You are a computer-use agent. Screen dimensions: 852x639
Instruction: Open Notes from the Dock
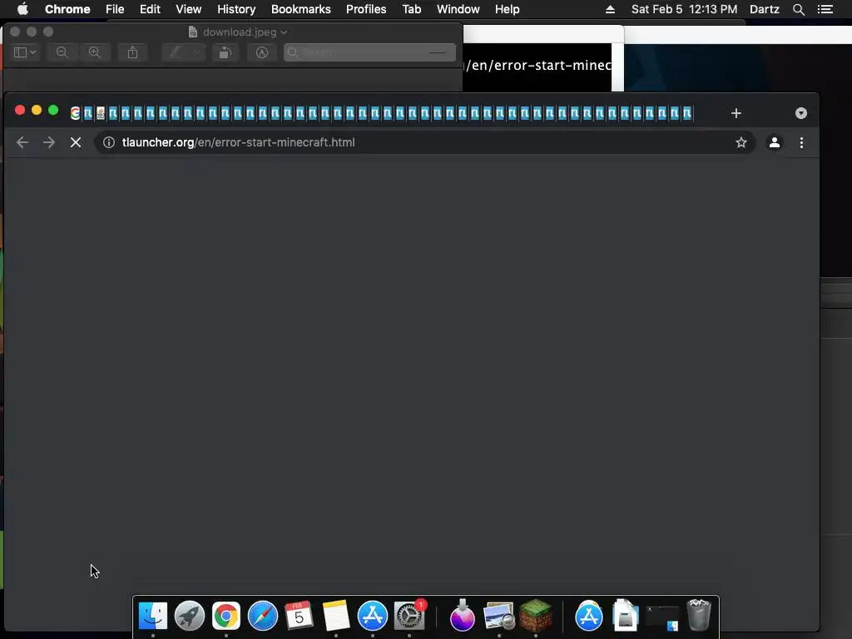coord(336,617)
